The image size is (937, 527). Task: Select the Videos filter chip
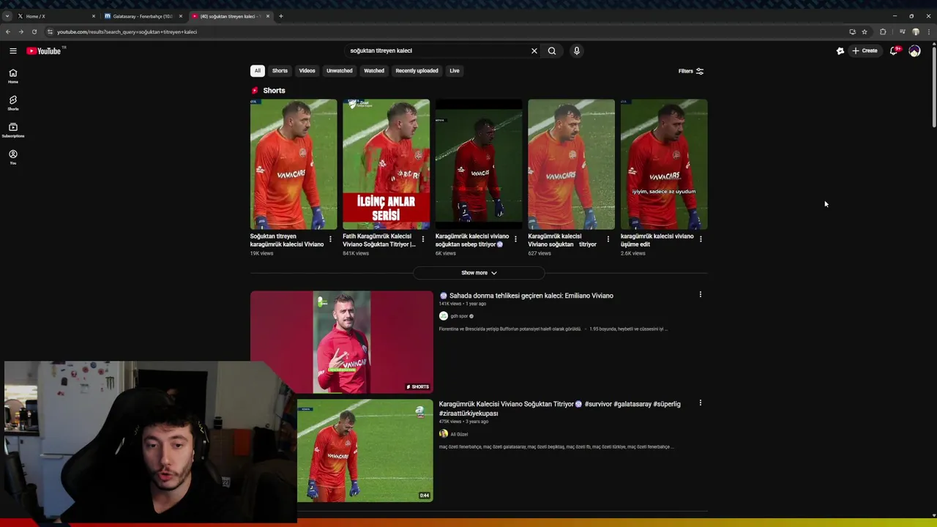pyautogui.click(x=307, y=71)
